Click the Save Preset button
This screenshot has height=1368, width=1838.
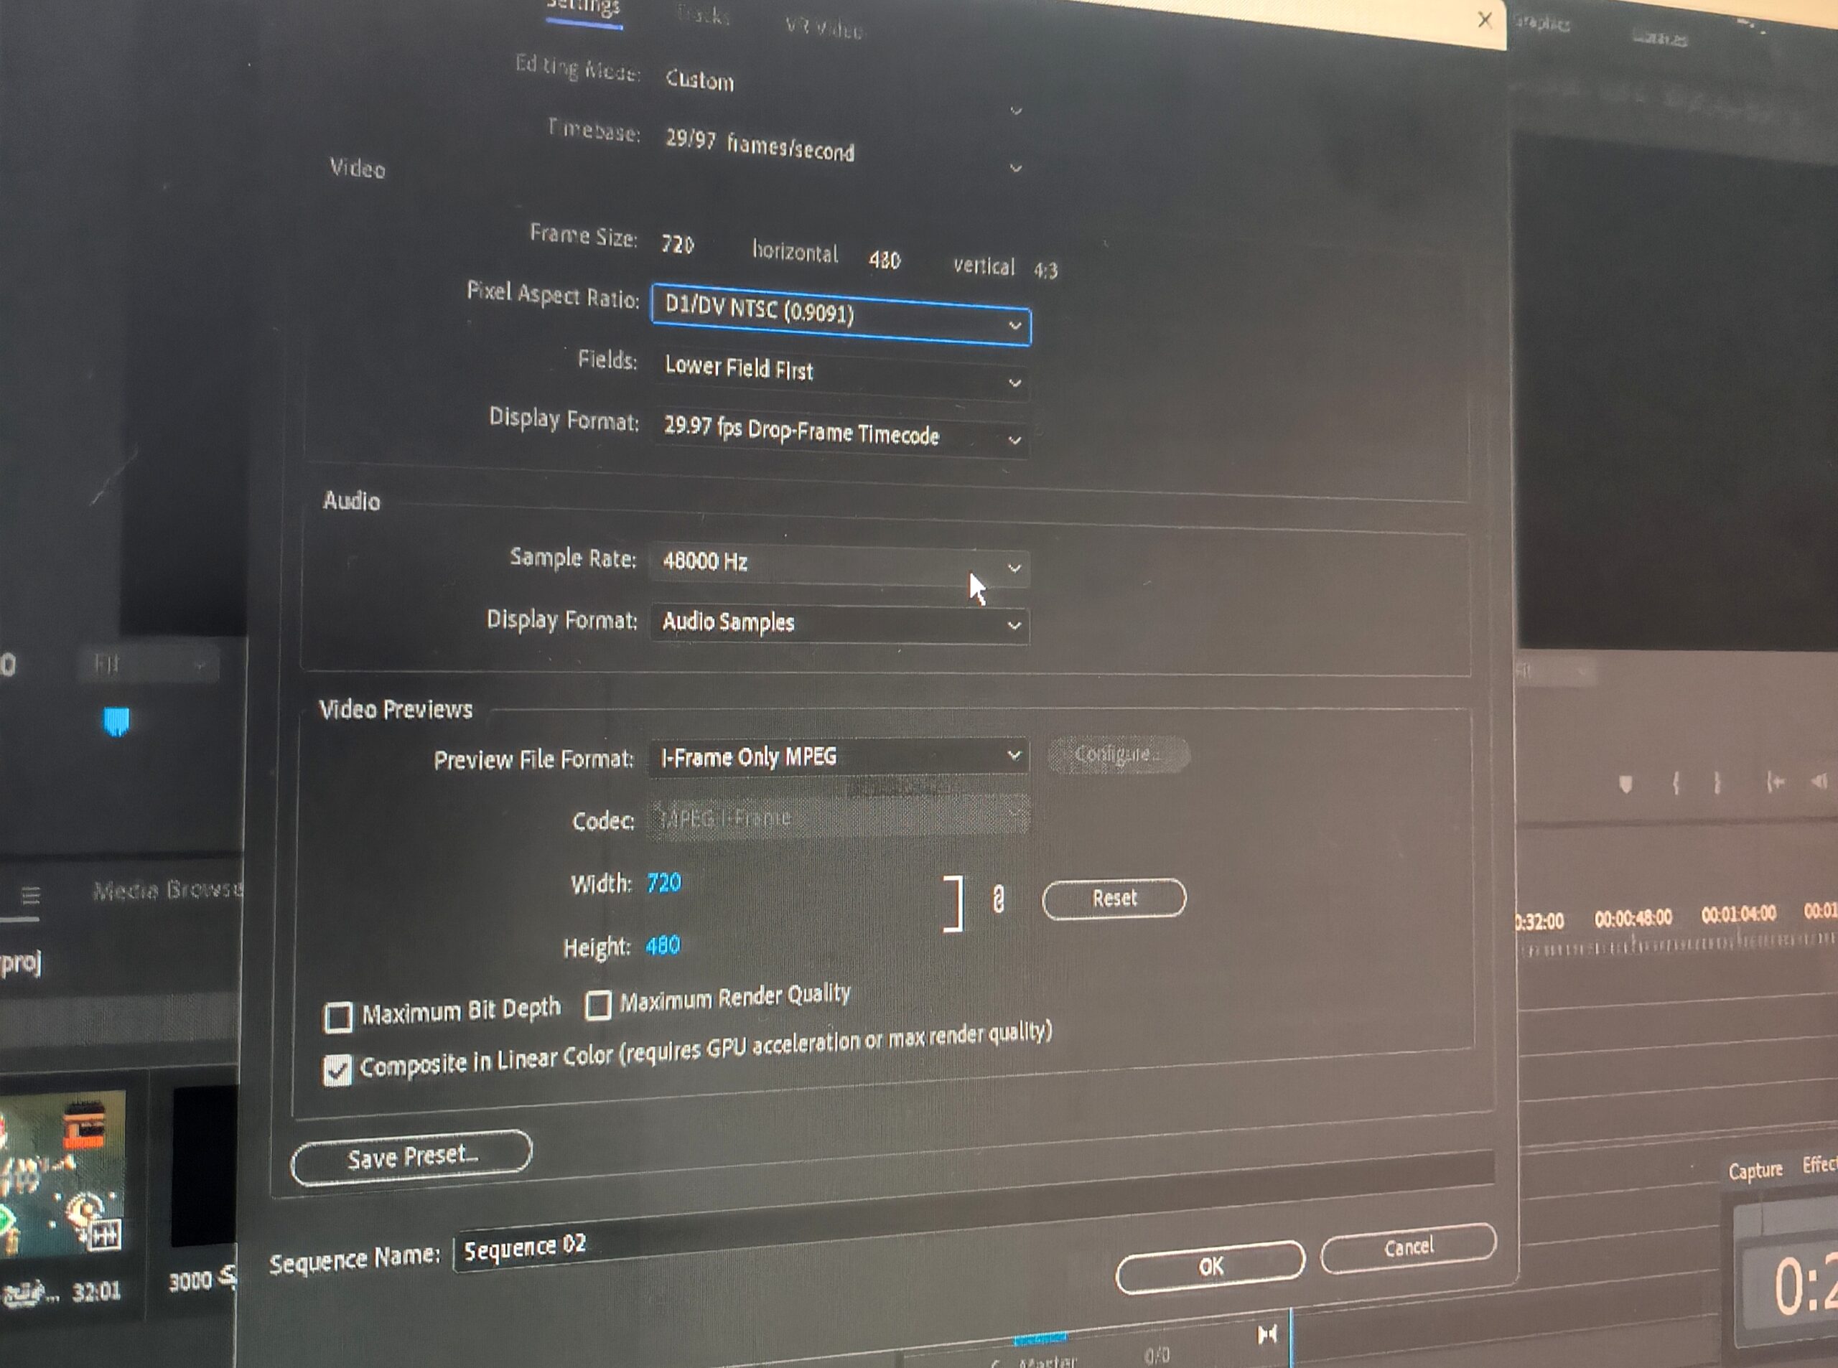pyautogui.click(x=411, y=1156)
